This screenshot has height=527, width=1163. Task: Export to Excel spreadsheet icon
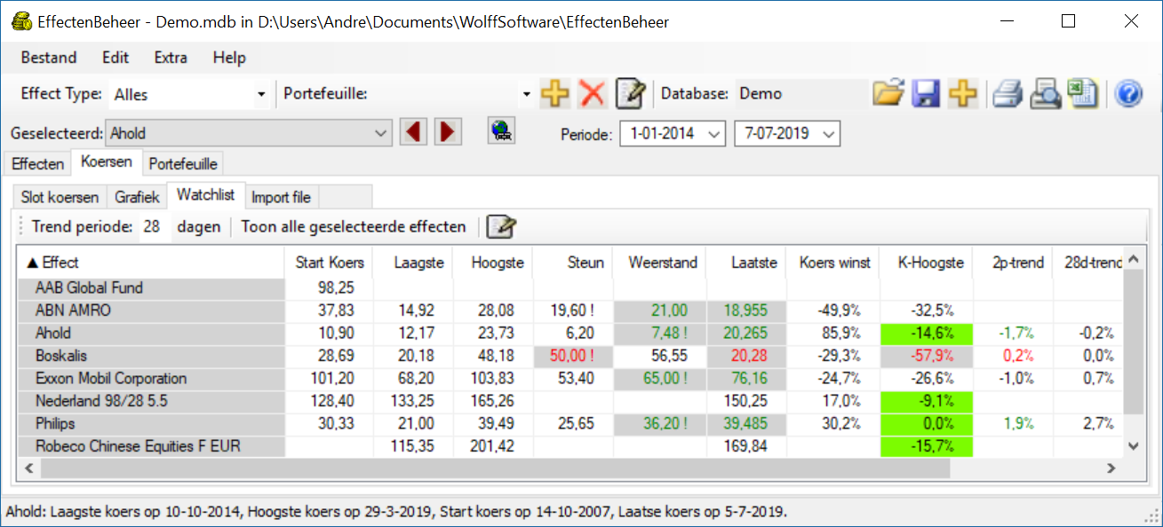click(1083, 93)
